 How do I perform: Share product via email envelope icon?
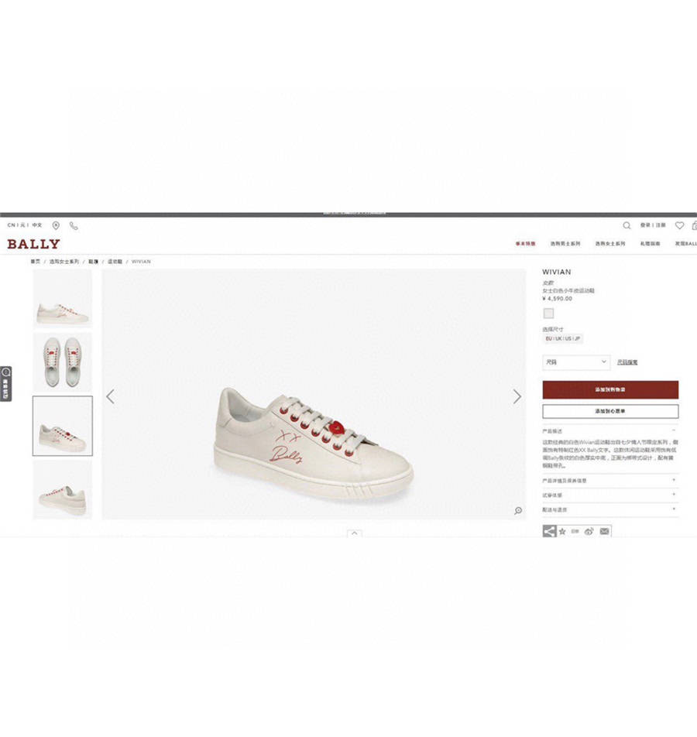pos(604,532)
